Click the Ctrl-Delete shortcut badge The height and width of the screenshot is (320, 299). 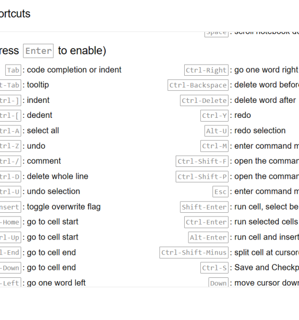point(204,100)
